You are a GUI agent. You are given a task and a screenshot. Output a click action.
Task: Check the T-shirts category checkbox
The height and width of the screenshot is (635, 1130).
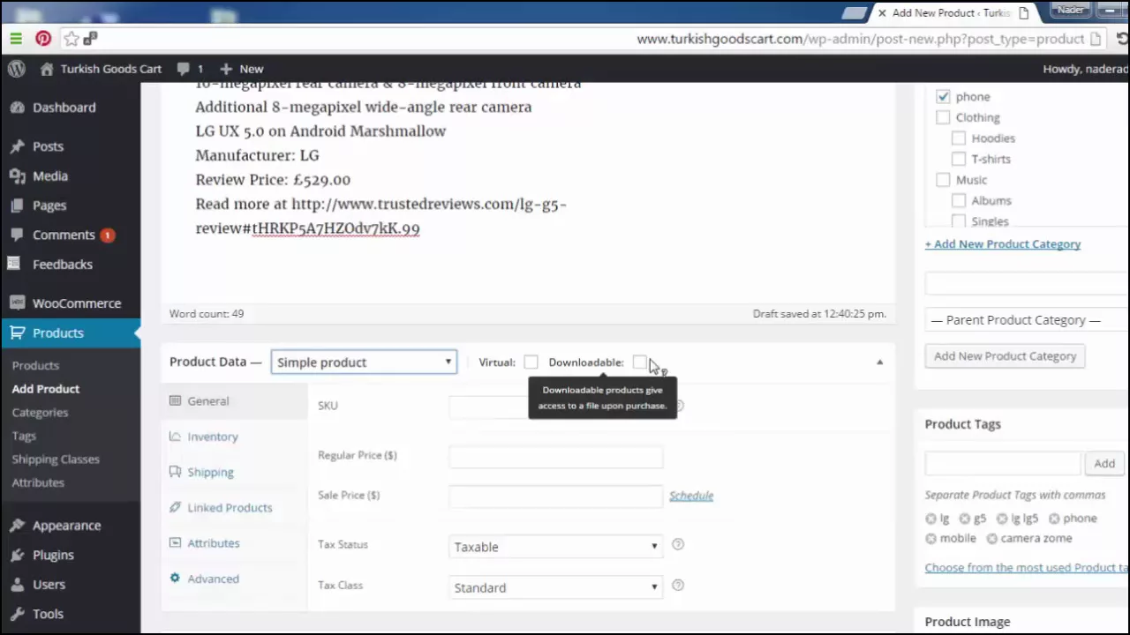[959, 159]
